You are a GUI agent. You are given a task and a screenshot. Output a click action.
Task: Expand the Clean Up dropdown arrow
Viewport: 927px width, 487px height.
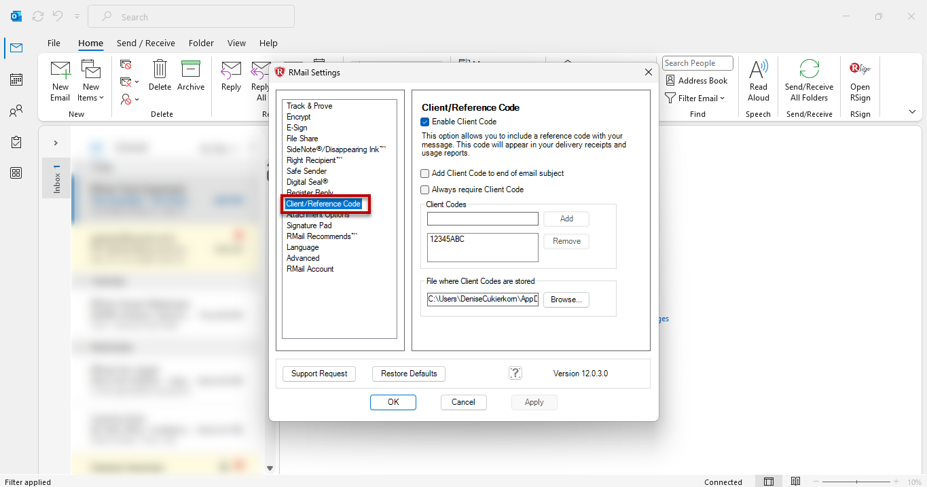coord(137,82)
